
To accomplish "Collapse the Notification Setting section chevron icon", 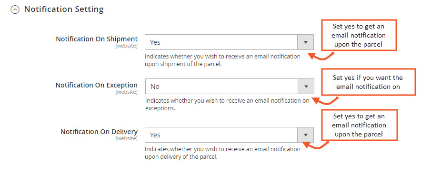I will click(15, 10).
